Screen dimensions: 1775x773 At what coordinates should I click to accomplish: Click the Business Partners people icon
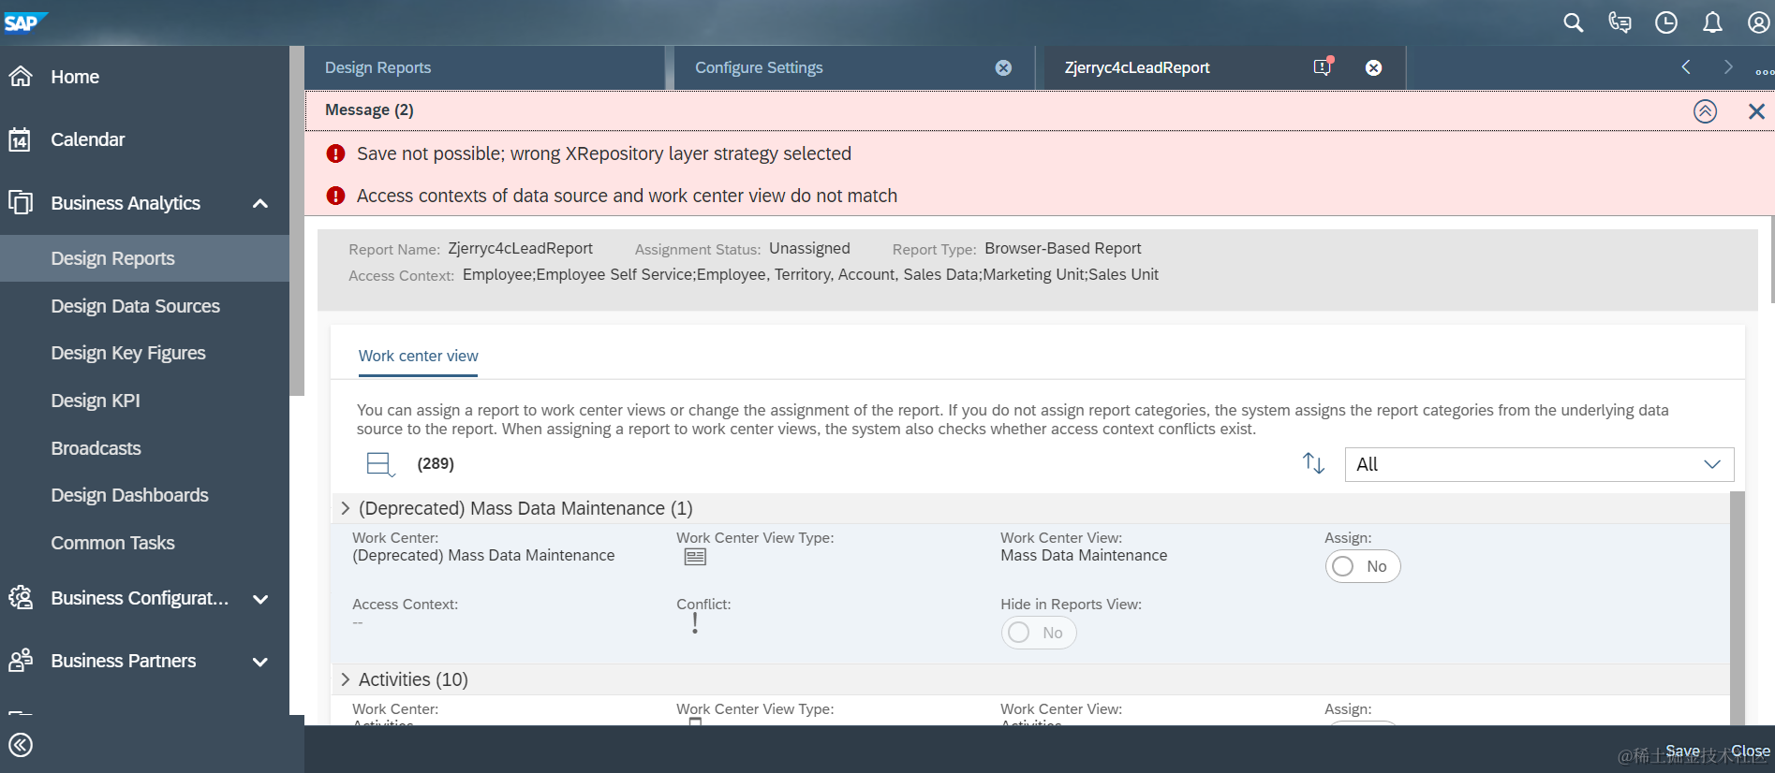coord(21,661)
